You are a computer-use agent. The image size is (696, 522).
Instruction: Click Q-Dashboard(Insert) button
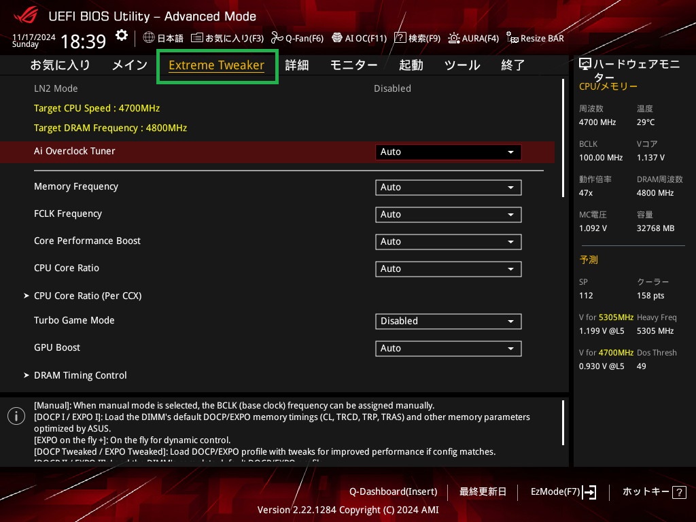click(x=393, y=492)
